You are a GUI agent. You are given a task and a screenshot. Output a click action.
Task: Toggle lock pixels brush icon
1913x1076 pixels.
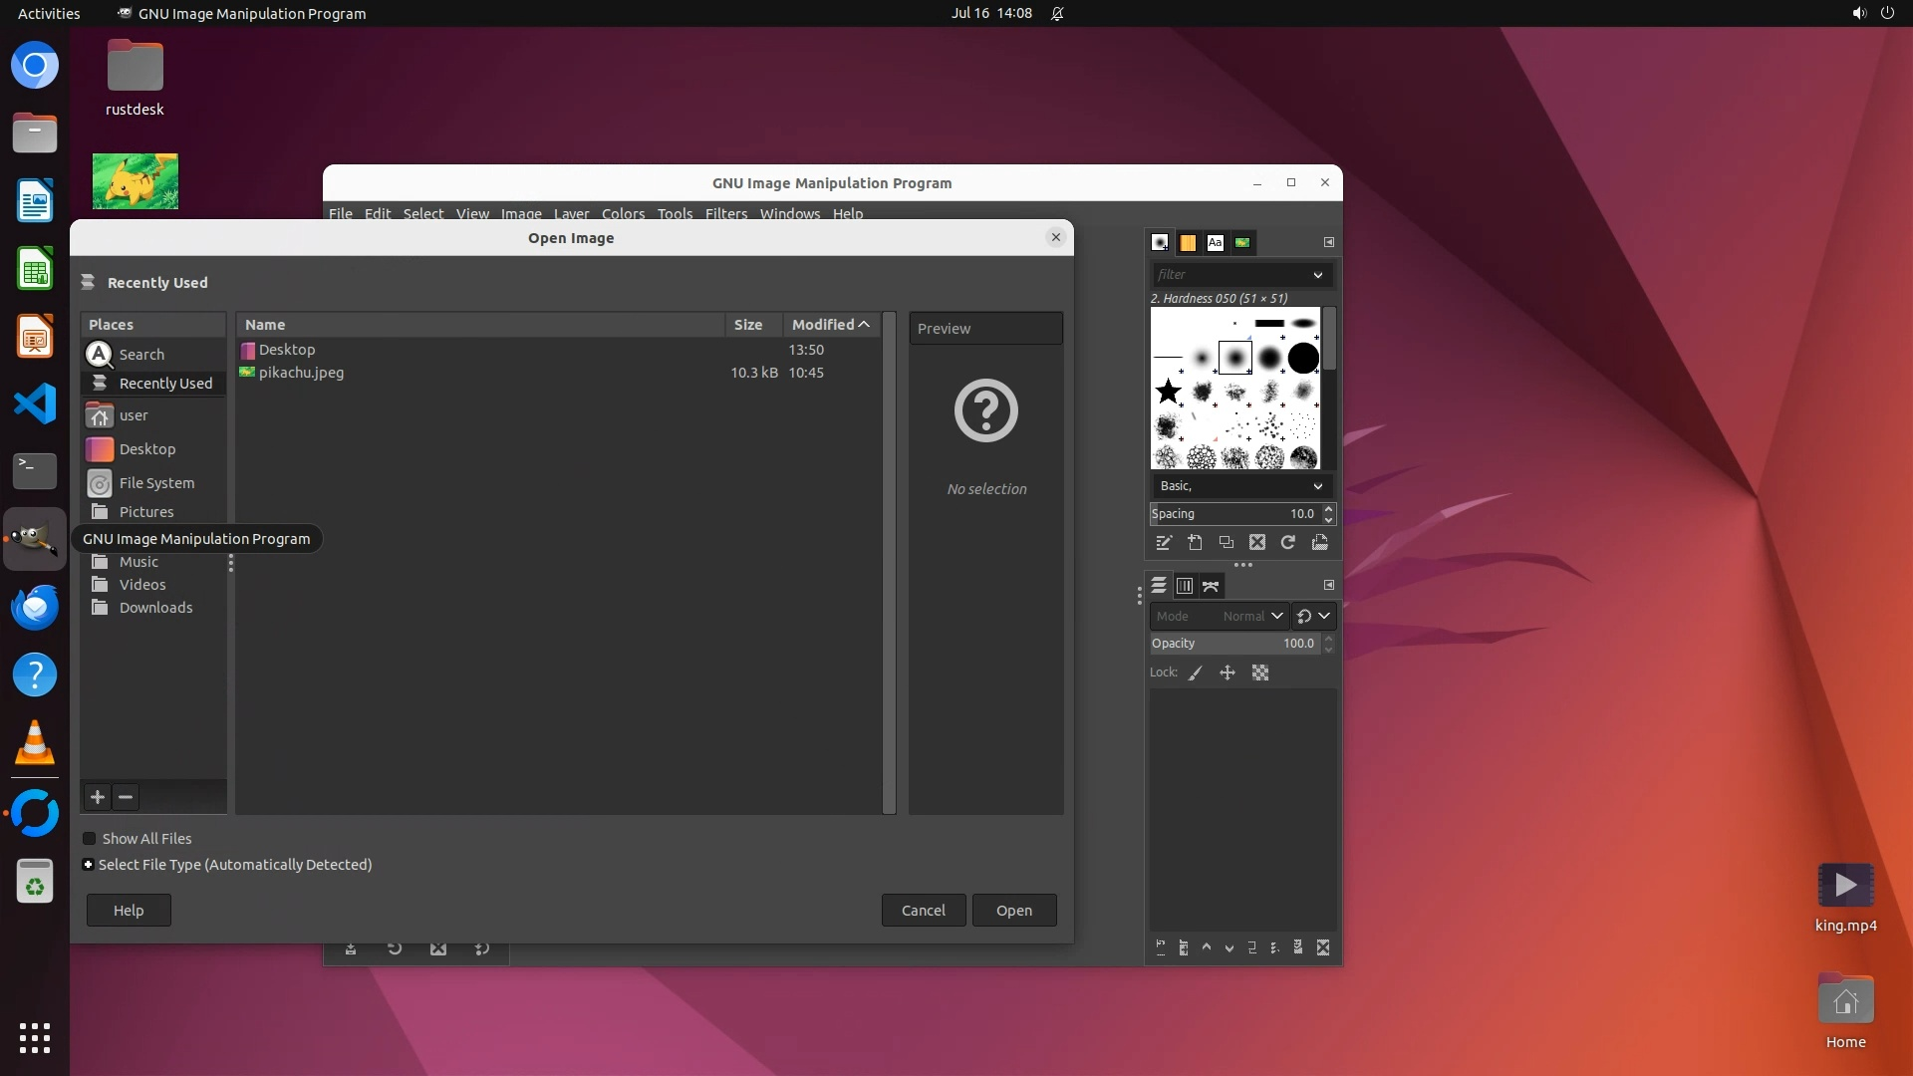pyautogui.click(x=1196, y=673)
